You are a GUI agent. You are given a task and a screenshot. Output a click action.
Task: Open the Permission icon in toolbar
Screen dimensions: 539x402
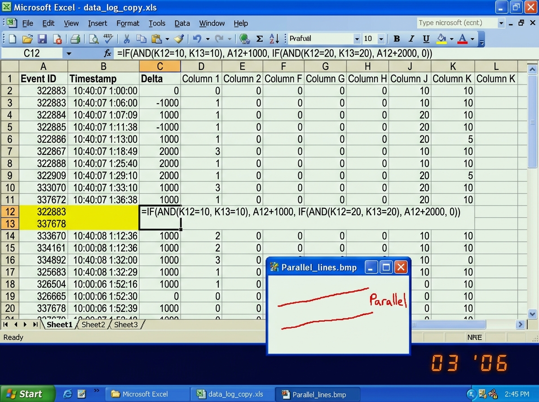57,39
